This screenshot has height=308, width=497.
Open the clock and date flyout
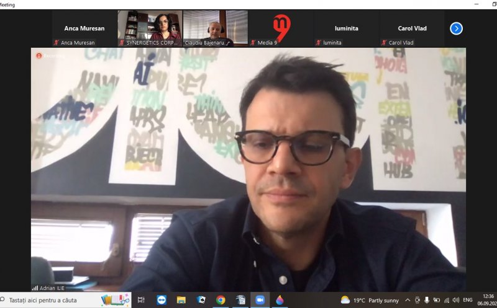point(486,300)
